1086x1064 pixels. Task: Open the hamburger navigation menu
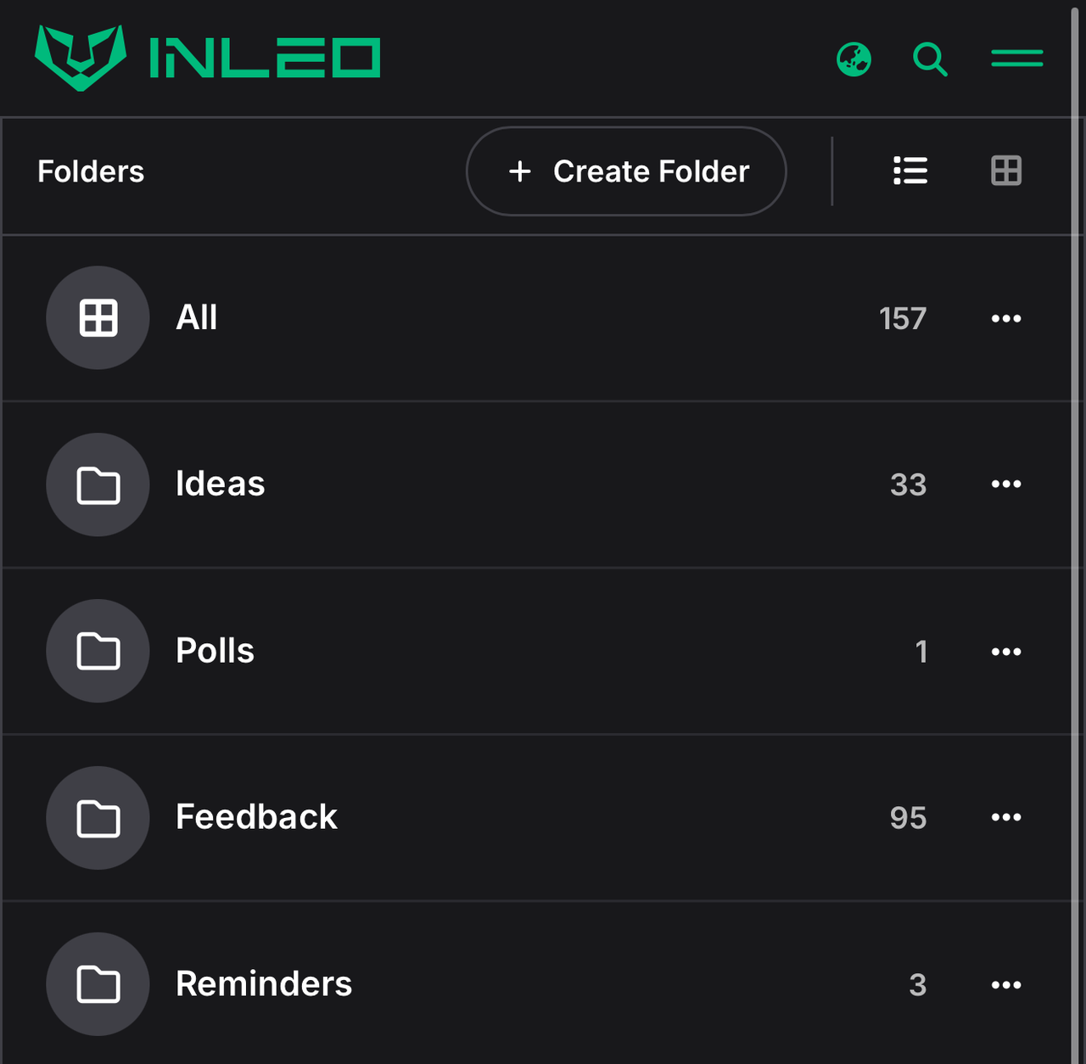1016,59
